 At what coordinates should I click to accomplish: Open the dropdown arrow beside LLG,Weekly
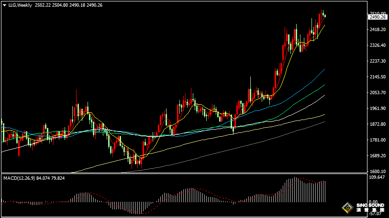click(x=4, y=5)
